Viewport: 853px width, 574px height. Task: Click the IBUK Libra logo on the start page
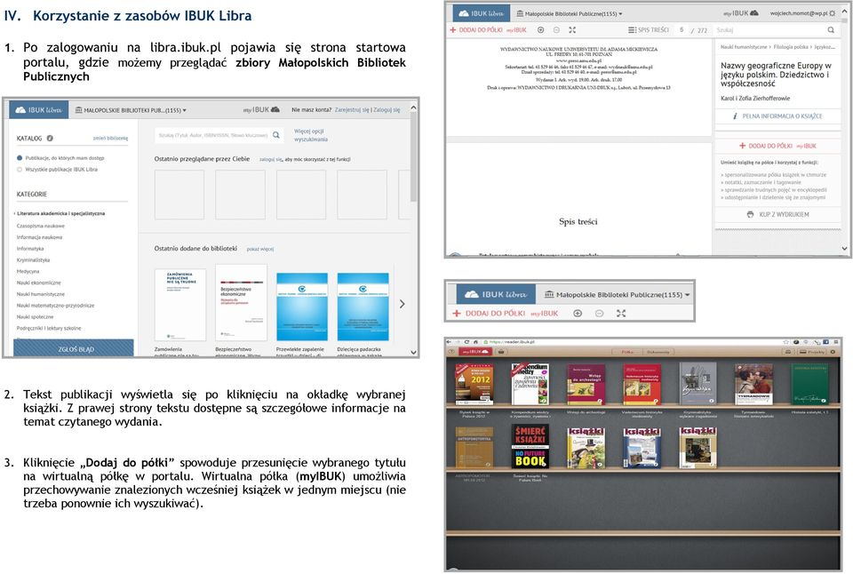tap(38, 110)
